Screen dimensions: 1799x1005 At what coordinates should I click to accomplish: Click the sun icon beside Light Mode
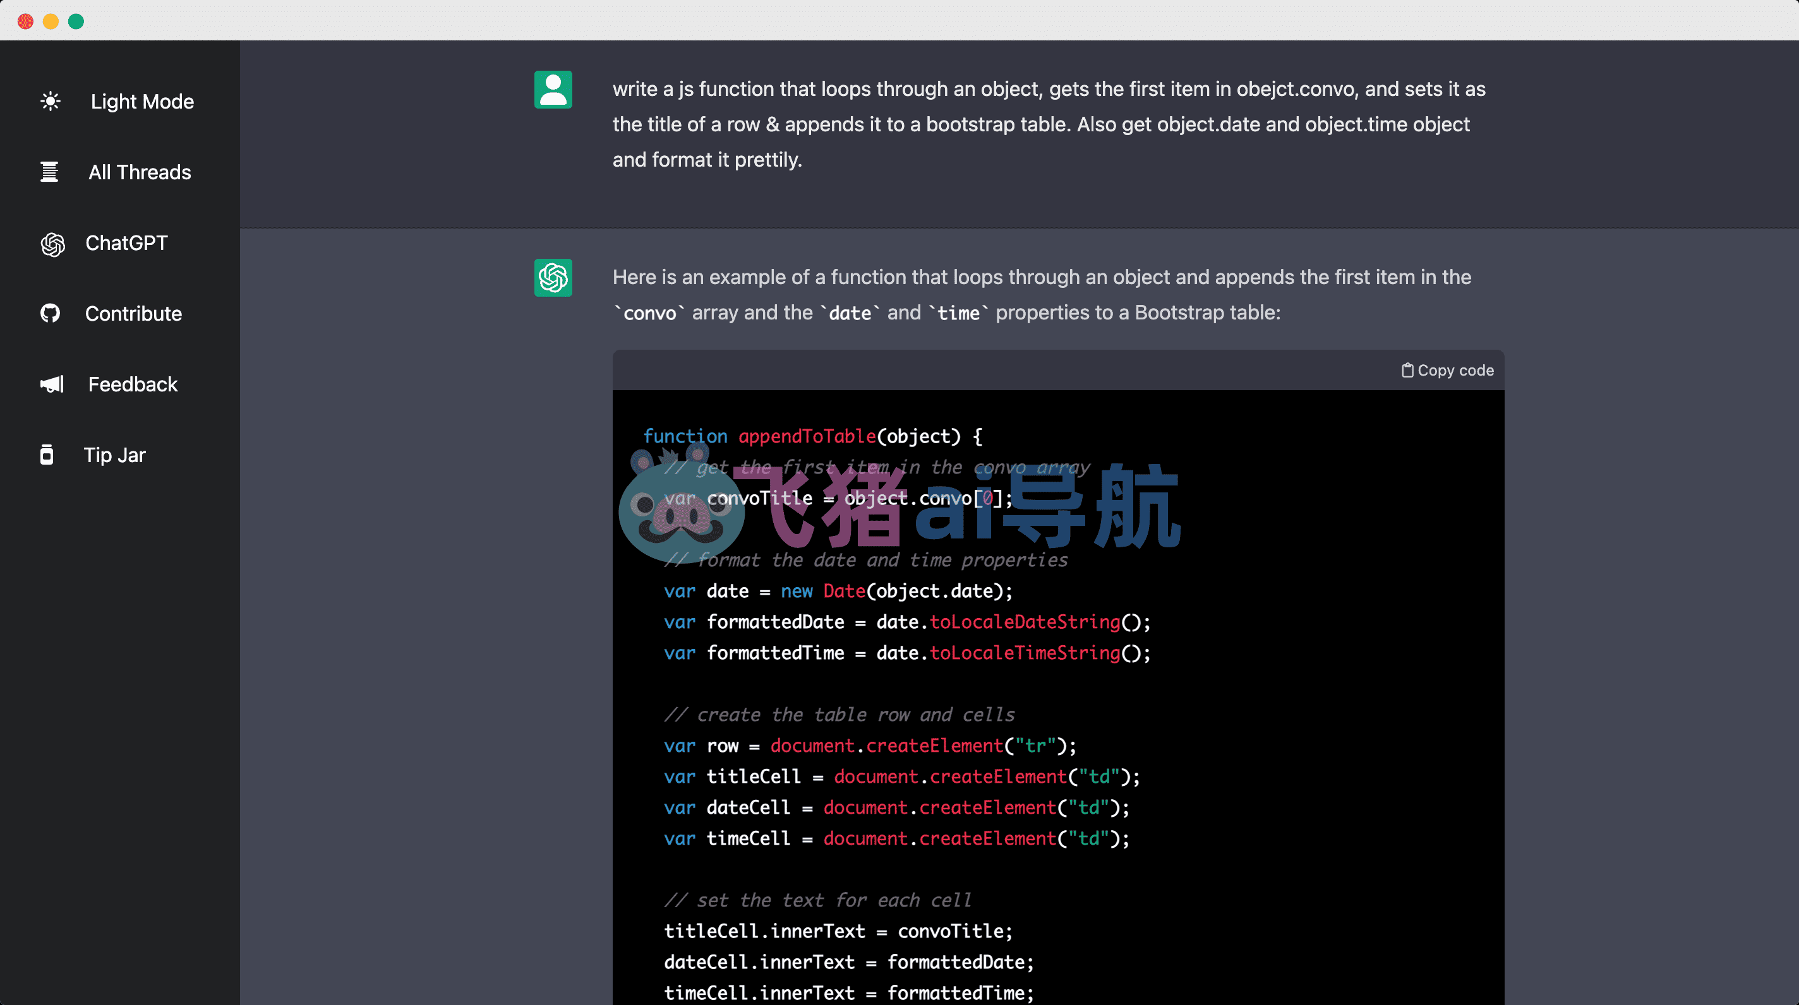pos(51,101)
